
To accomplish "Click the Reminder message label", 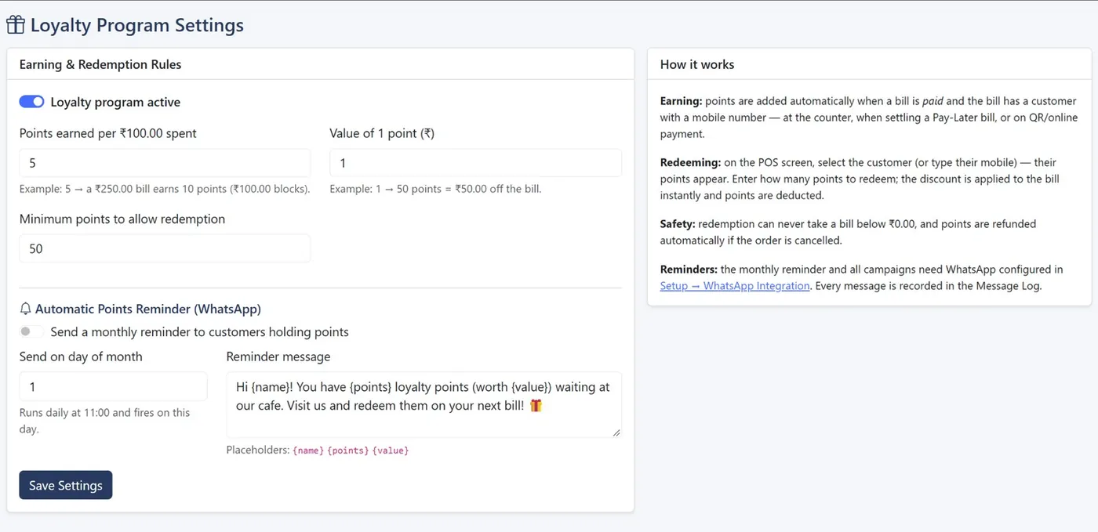I will coord(278,356).
